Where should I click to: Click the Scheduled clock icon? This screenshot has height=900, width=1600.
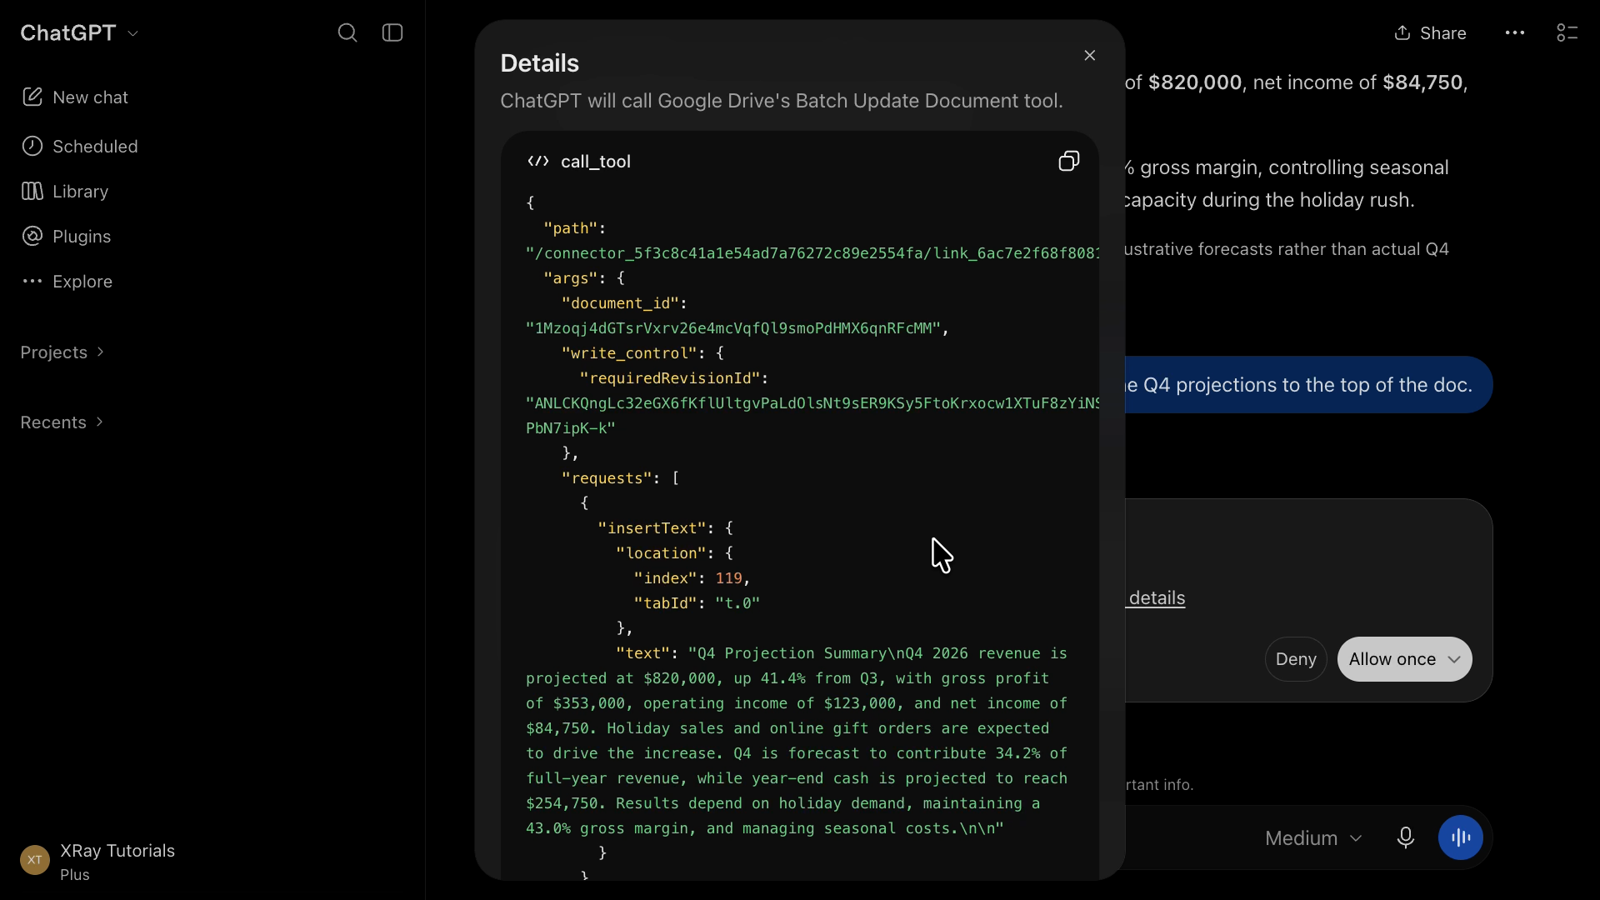[32, 146]
